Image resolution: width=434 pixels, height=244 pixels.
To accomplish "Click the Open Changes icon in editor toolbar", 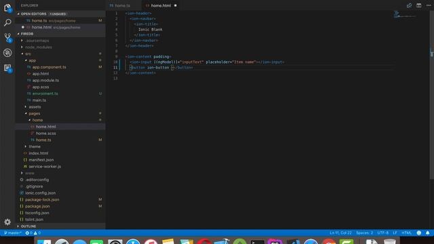I will 409,5.
